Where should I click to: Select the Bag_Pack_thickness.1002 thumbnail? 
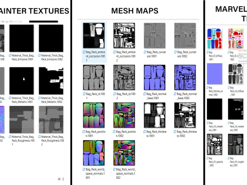185,115
